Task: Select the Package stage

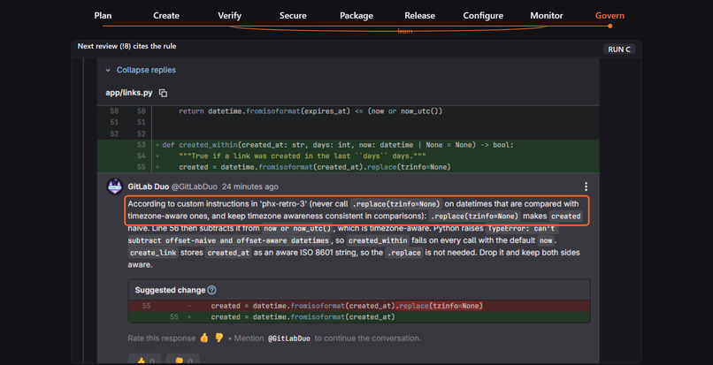Action: (x=356, y=15)
